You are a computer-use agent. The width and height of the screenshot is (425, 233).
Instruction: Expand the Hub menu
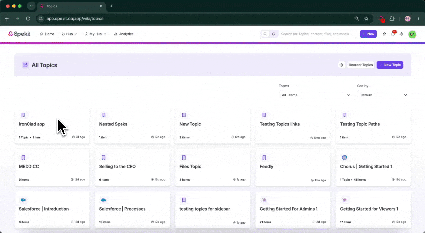[69, 34]
